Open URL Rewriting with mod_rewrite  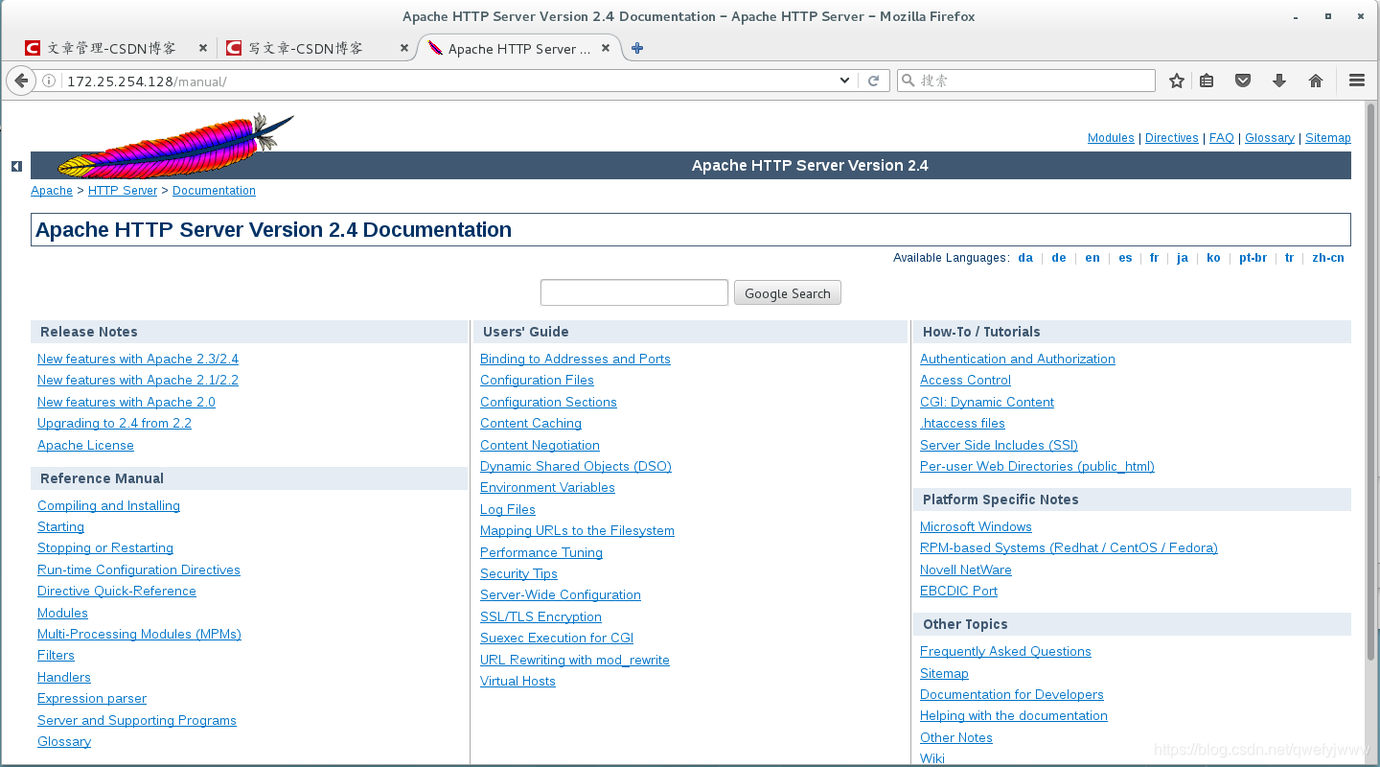click(x=575, y=660)
